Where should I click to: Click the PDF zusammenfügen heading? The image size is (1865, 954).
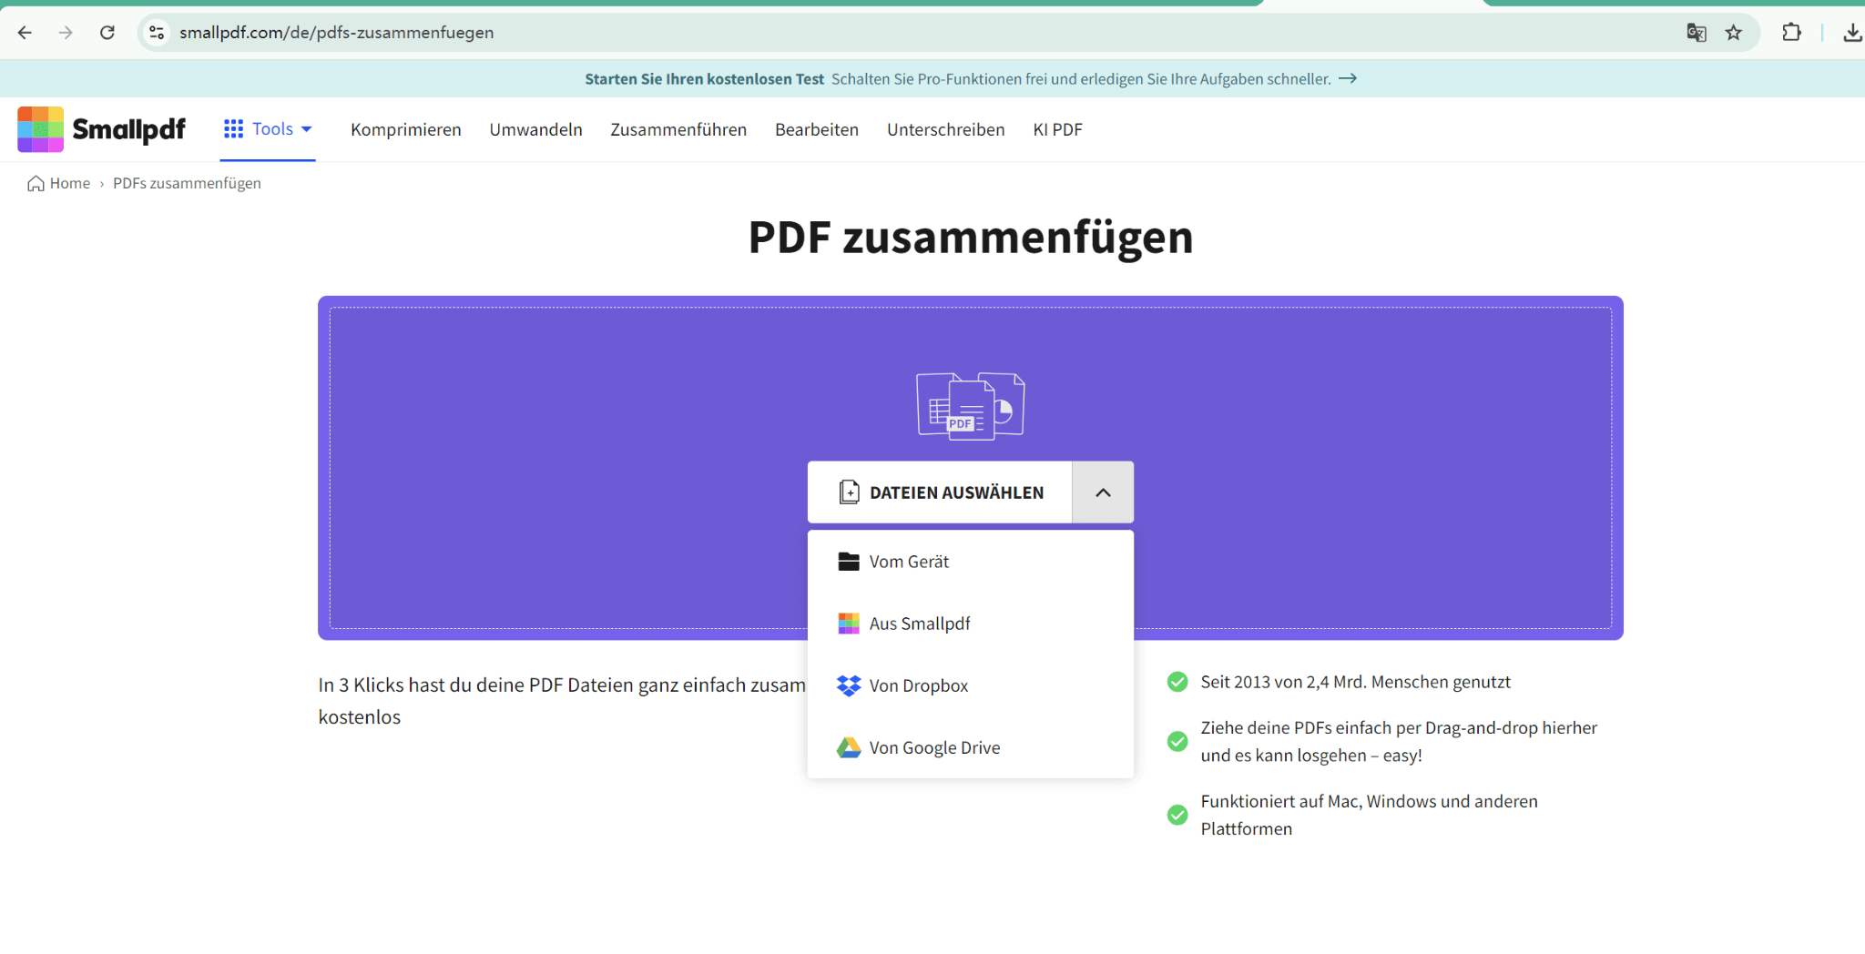[x=971, y=237]
